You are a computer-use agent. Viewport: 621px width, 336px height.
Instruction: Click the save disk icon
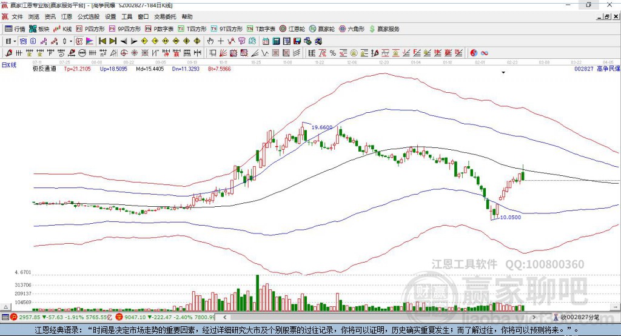pos(297,41)
